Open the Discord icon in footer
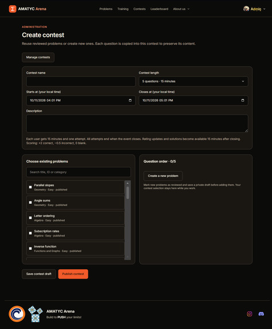 (x=261, y=314)
